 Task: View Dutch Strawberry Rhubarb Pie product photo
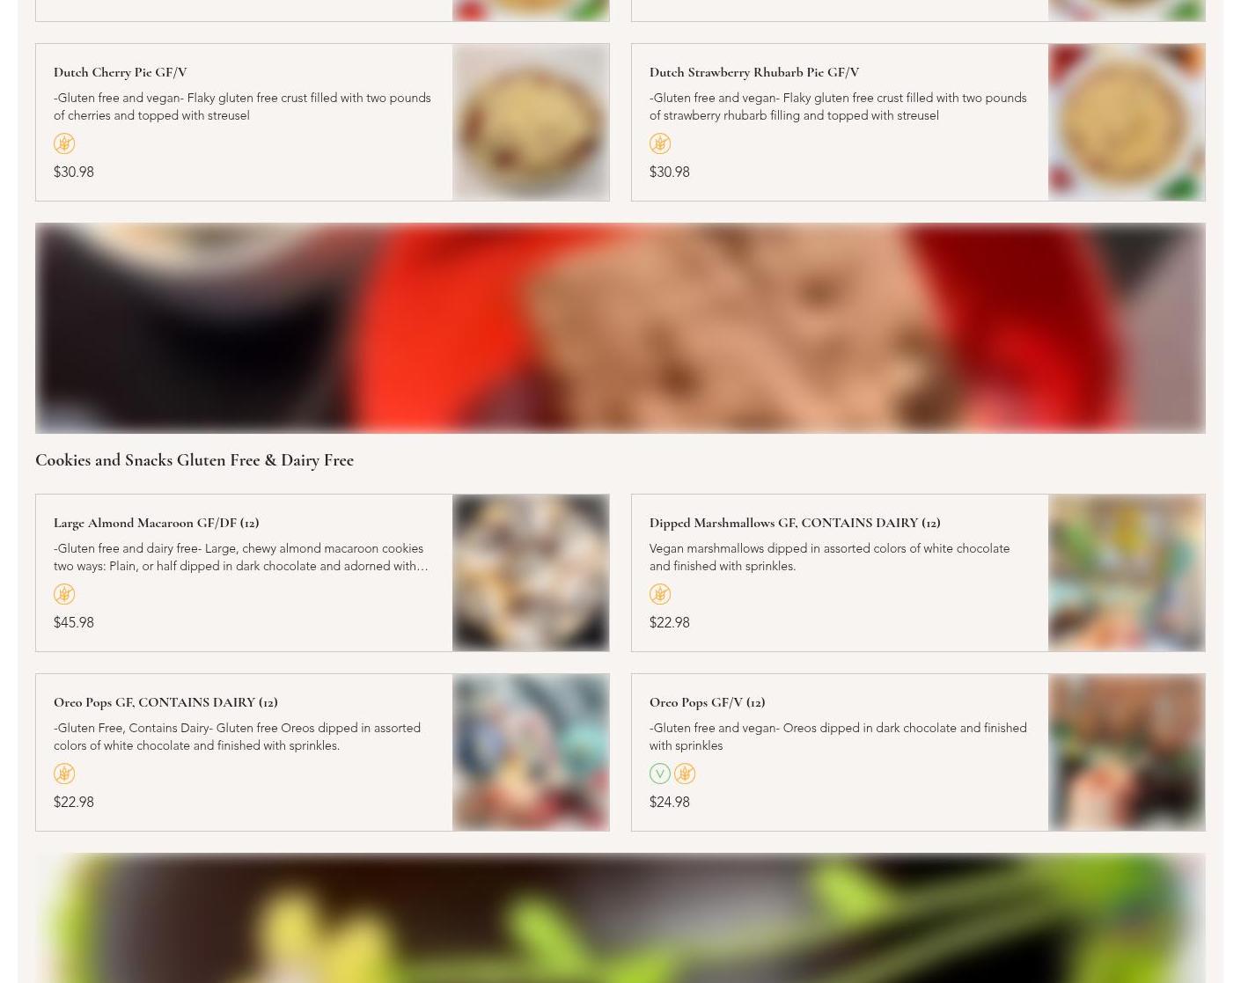coord(1127,122)
